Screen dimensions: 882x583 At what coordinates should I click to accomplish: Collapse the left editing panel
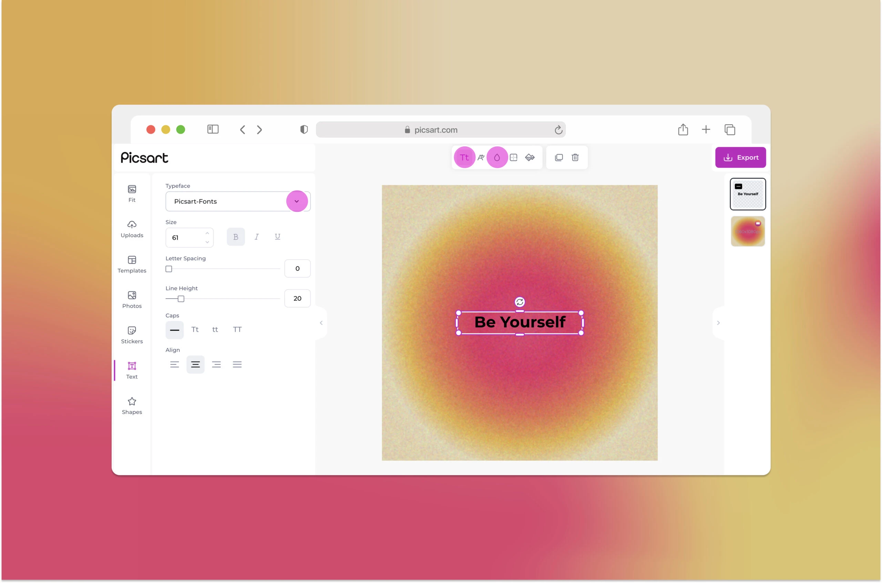click(x=321, y=322)
